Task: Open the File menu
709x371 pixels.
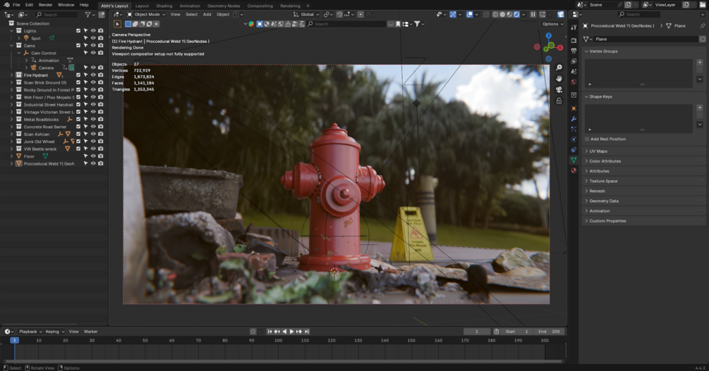Action: tap(16, 4)
